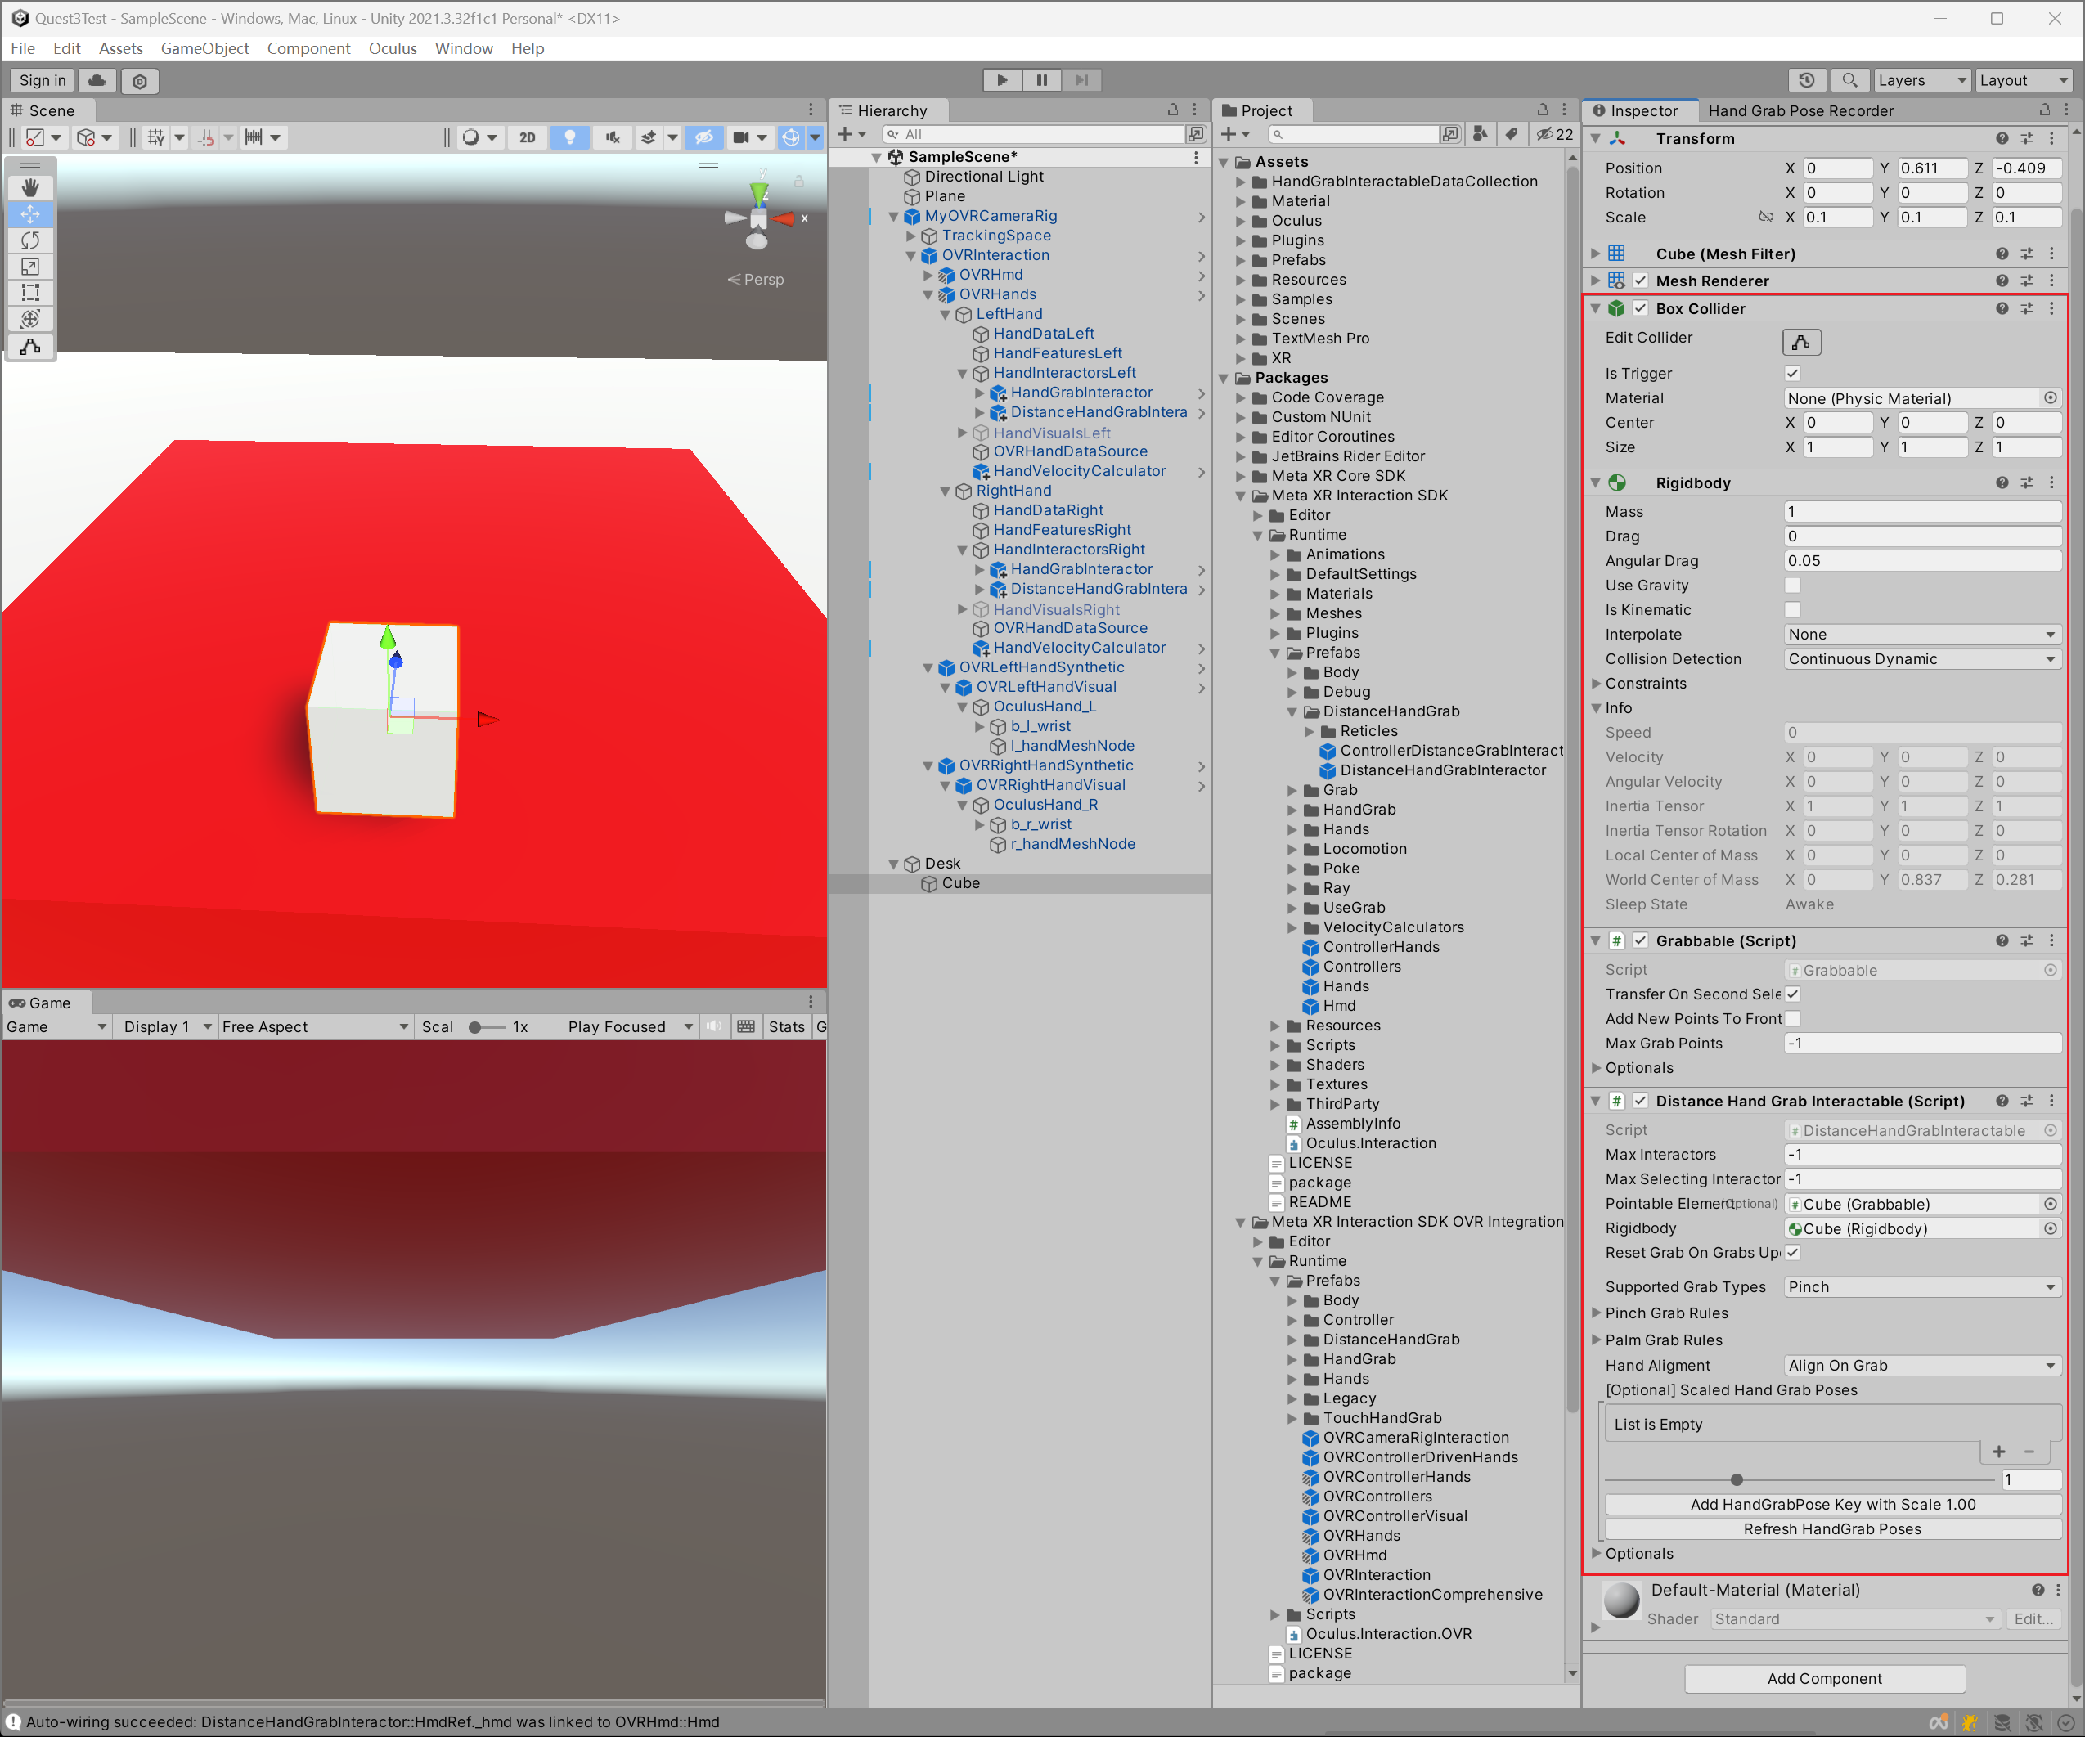
Task: Select OVRHmd in the Hierarchy
Action: tap(990, 275)
